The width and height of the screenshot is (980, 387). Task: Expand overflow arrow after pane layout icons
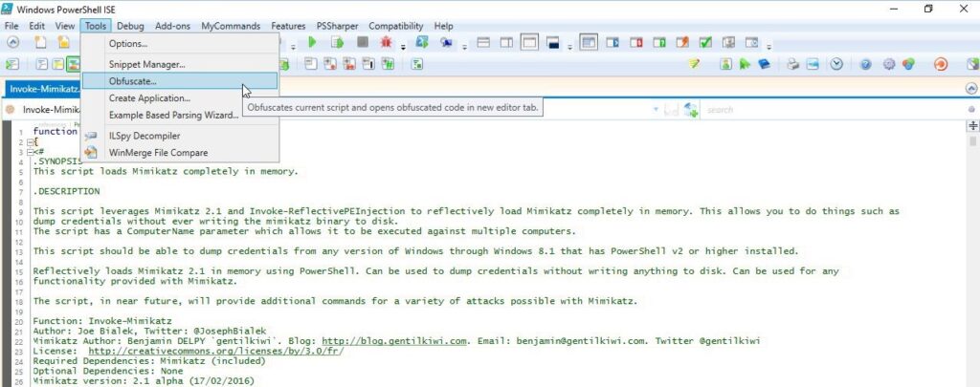pyautogui.click(x=569, y=46)
